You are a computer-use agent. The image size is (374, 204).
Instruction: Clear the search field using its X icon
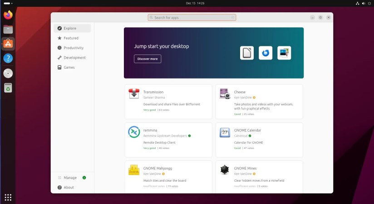pyautogui.click(x=232, y=17)
